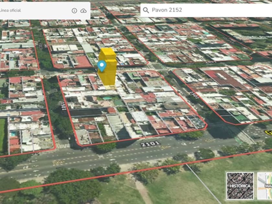Switch to the Histórica imagery basemap
The height and width of the screenshot is (204, 272).
tap(240, 186)
